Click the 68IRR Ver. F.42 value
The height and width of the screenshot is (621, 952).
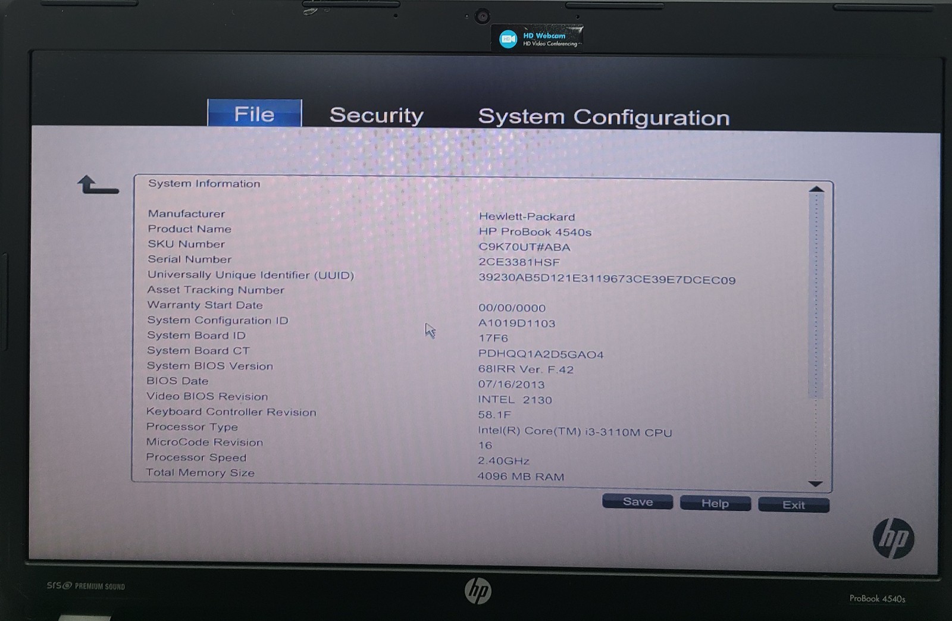pyautogui.click(x=526, y=369)
